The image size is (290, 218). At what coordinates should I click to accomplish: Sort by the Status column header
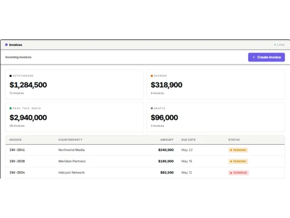[x=234, y=140]
